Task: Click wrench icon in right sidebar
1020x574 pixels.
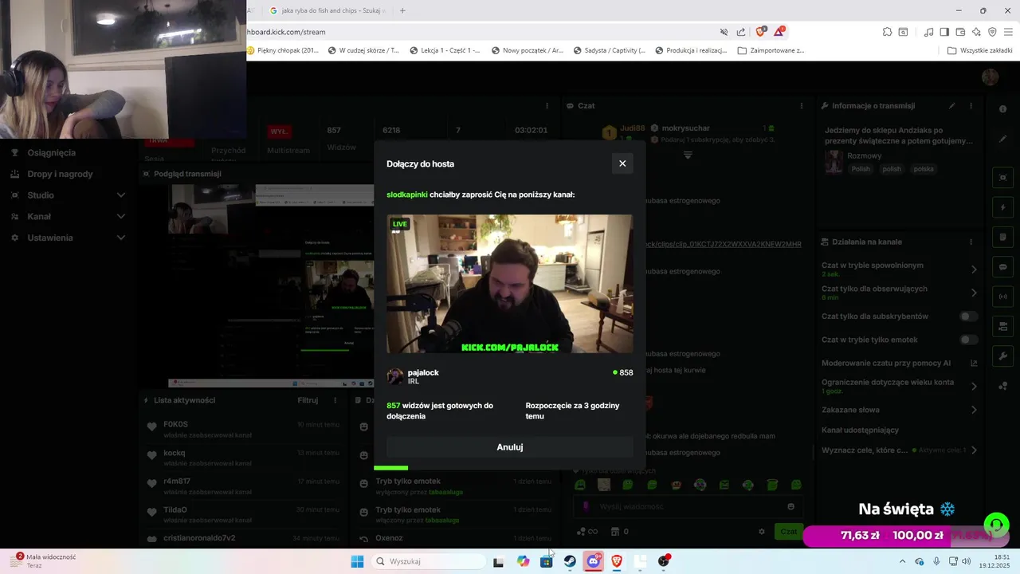Action: coord(1003,356)
